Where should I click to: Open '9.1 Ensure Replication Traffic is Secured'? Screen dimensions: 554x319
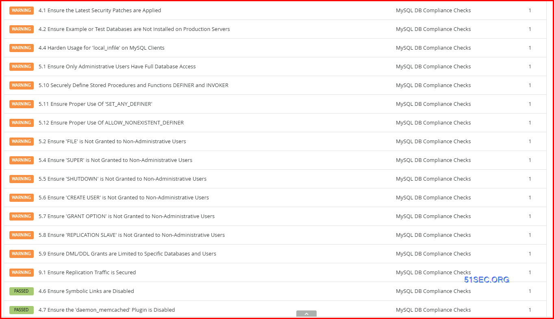tap(87, 273)
